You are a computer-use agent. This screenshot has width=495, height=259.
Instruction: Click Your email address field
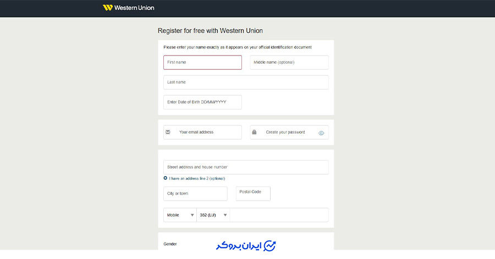click(202, 132)
